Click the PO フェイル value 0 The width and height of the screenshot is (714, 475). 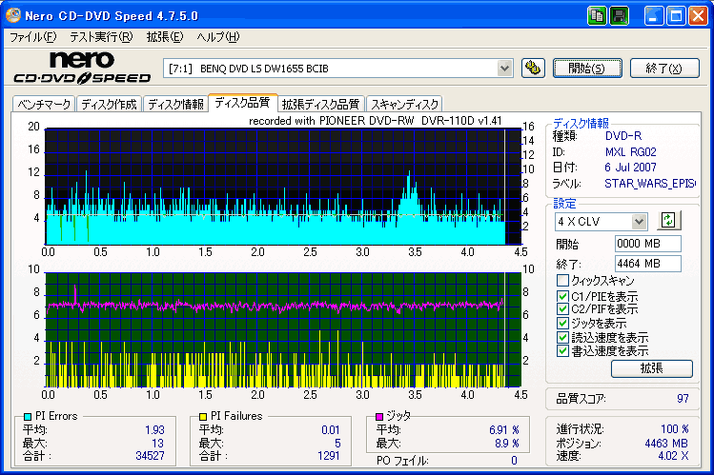pos(514,461)
